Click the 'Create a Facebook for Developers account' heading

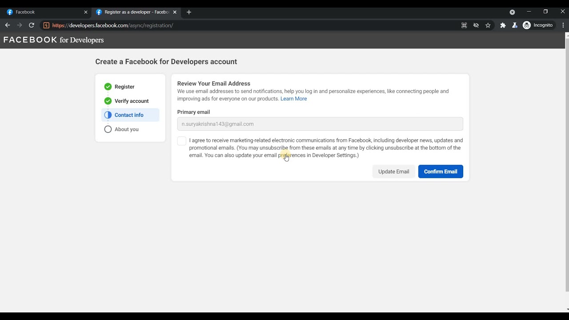coord(166,62)
